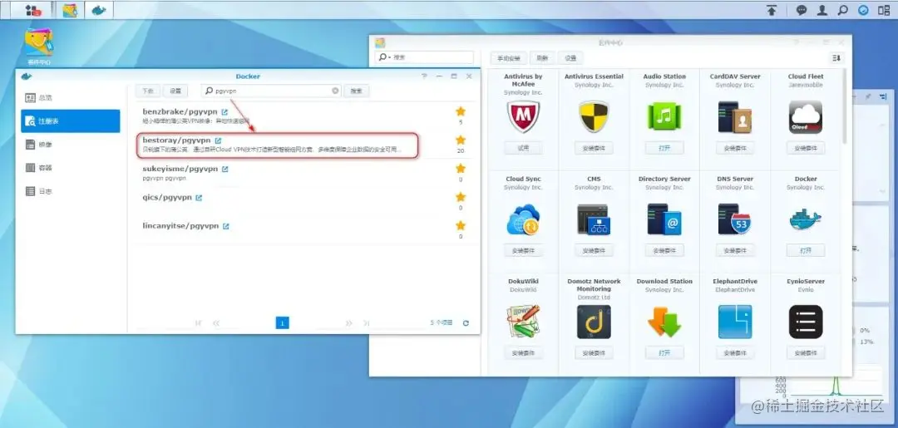Open qics/pgyvpn external link icon

pyautogui.click(x=199, y=198)
